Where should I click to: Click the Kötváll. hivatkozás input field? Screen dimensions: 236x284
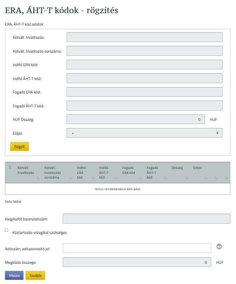tap(144, 37)
